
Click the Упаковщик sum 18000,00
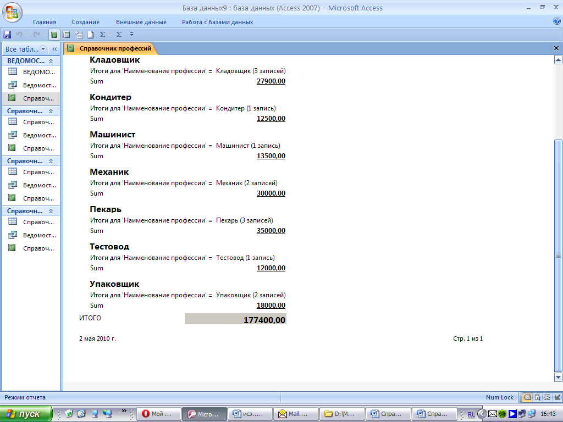[271, 306]
